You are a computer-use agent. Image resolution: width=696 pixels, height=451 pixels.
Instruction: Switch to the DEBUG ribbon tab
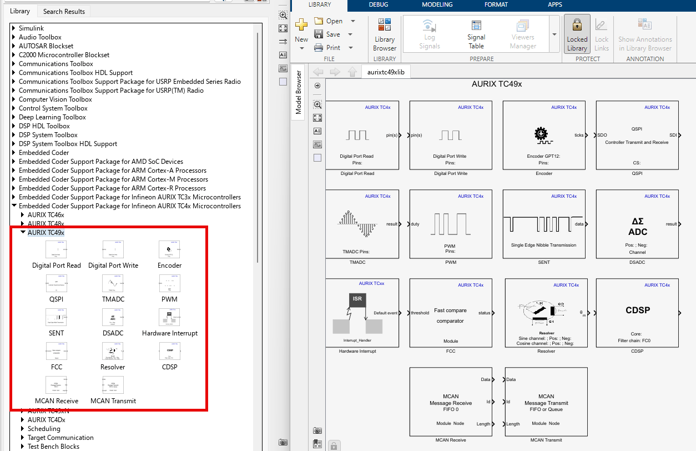tap(379, 5)
